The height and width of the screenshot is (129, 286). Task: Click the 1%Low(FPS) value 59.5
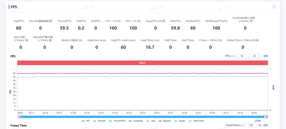coord(64,28)
